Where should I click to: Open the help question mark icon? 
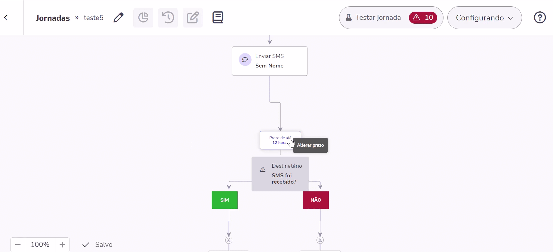point(540,17)
